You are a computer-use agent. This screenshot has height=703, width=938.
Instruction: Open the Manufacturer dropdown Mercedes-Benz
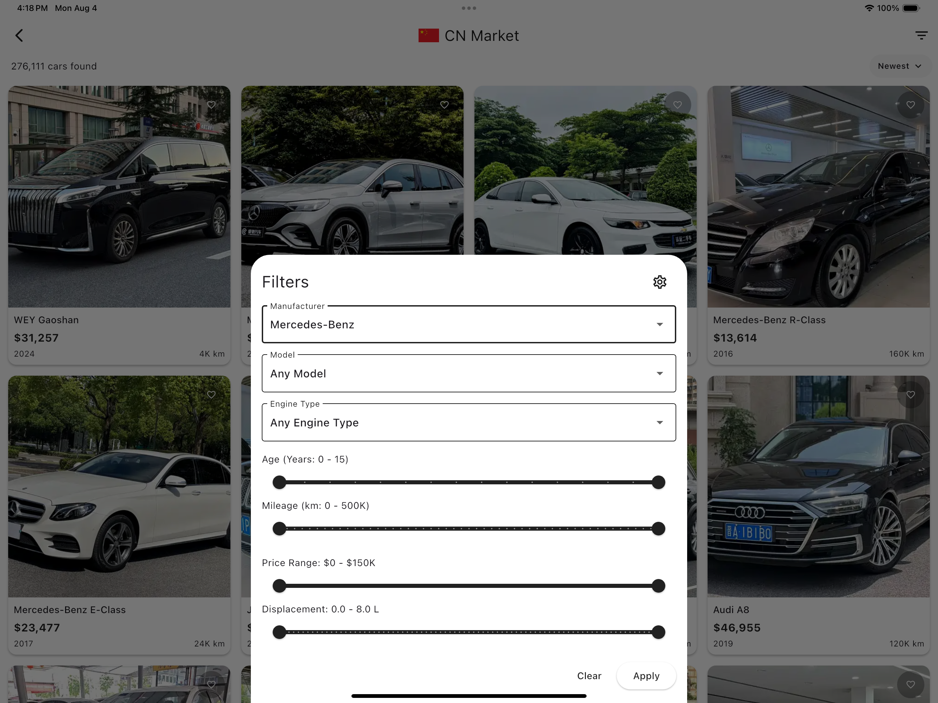[469, 324]
